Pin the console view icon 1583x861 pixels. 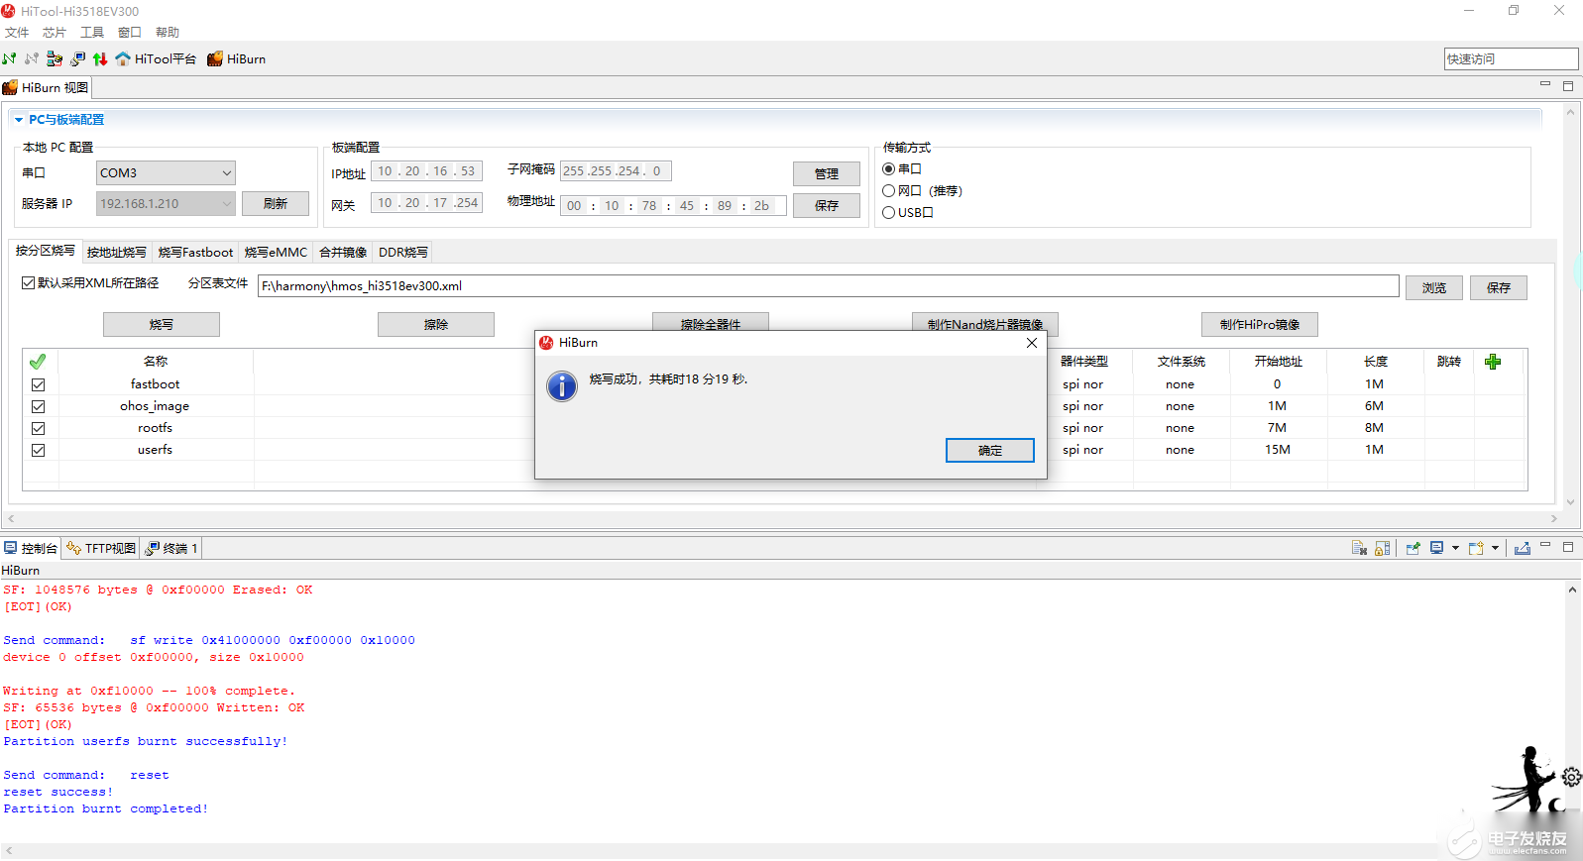pos(1413,548)
